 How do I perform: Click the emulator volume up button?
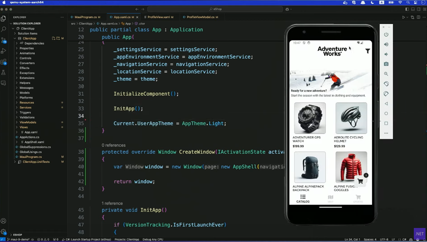(386, 44)
